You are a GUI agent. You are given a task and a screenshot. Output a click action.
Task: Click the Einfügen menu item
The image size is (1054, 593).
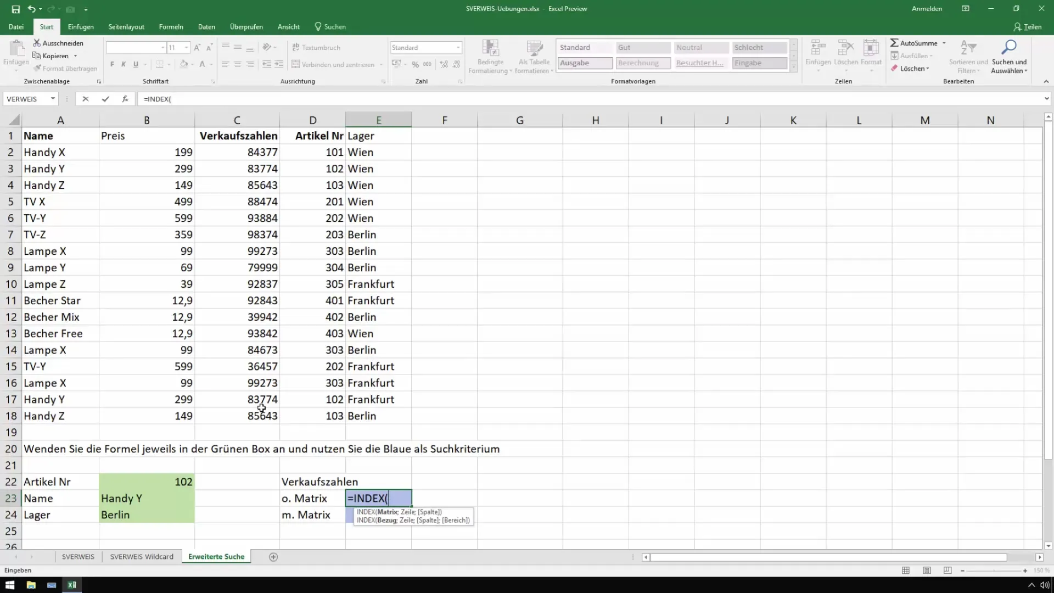tap(80, 27)
